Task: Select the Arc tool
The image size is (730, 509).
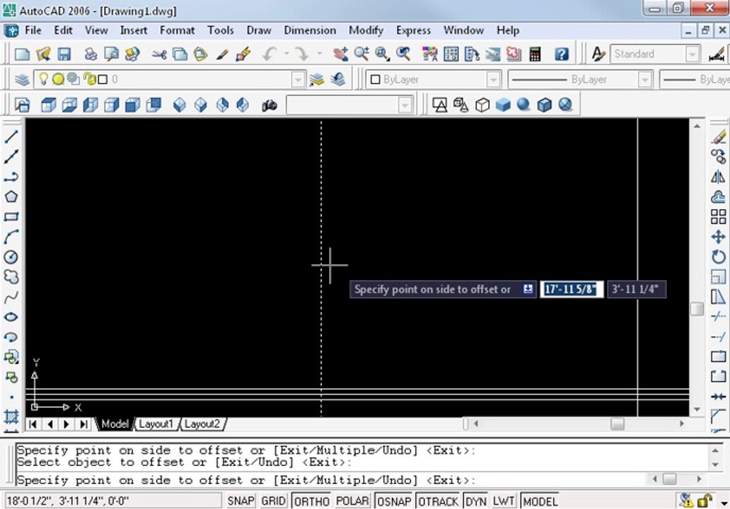Action: pyautogui.click(x=11, y=237)
